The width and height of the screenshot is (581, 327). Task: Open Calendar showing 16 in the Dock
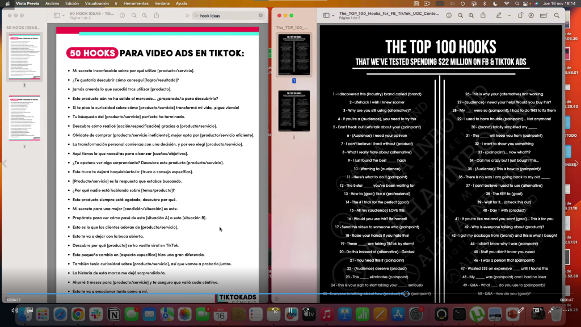tap(220, 315)
